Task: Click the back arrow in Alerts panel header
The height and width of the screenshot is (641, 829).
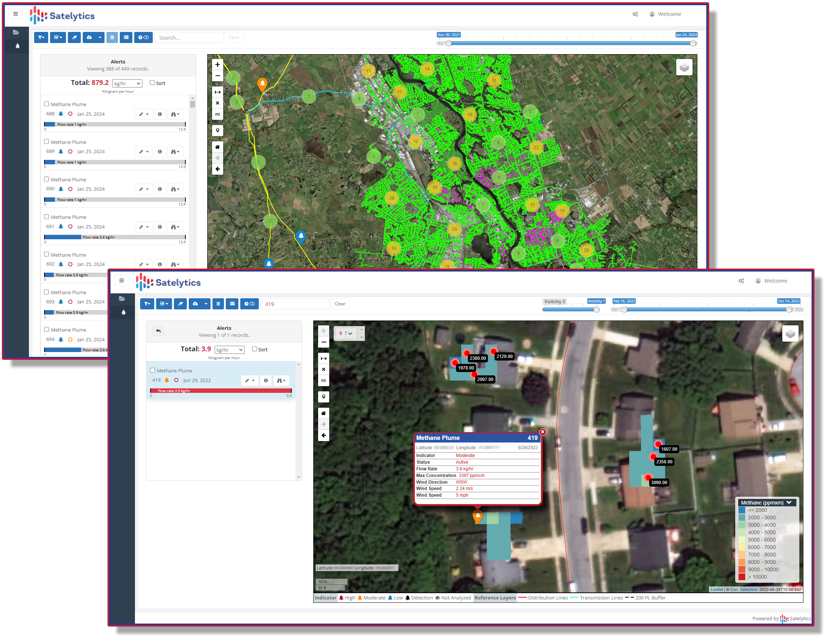Action: pyautogui.click(x=158, y=332)
